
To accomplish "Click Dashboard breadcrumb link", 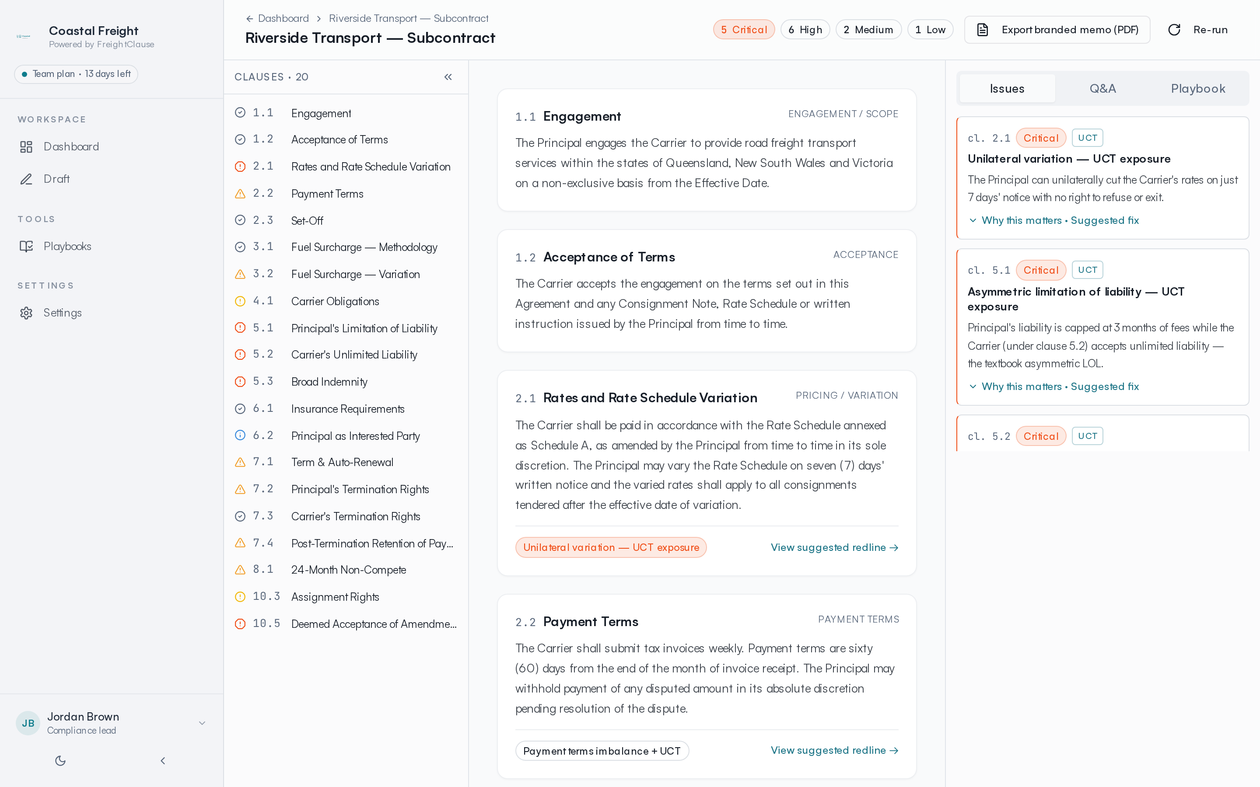I will pyautogui.click(x=283, y=19).
